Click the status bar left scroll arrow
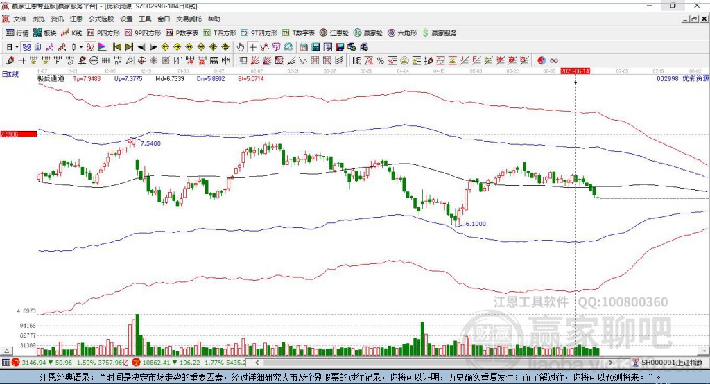The image size is (710, 384). pyautogui.click(x=257, y=363)
